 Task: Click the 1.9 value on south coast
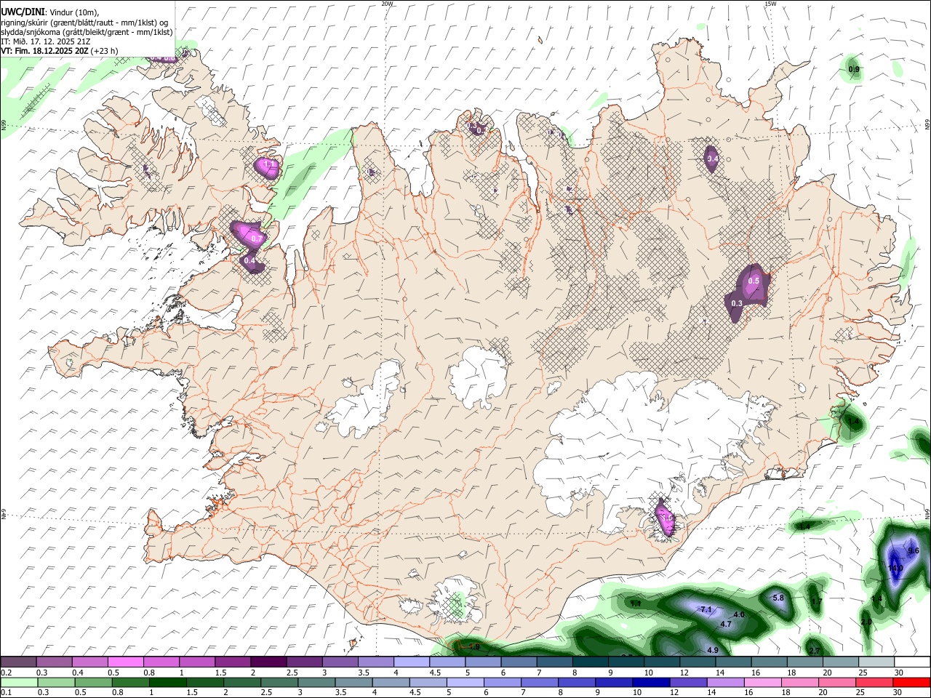[474, 646]
